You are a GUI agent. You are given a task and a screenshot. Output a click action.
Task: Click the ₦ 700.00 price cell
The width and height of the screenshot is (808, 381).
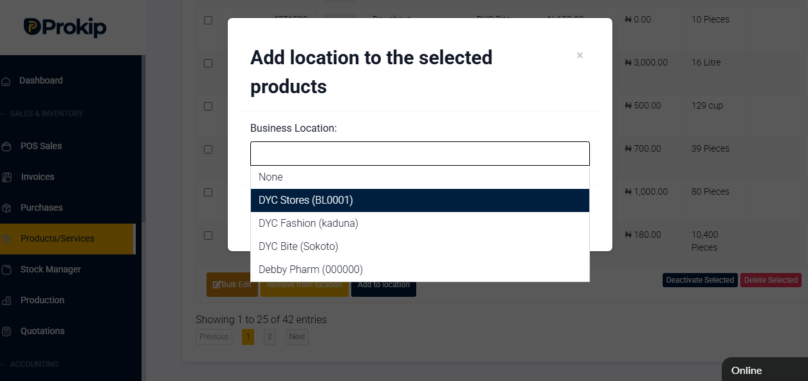pos(643,149)
